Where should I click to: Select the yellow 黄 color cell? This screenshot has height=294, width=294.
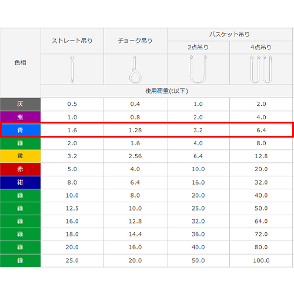coord(21,156)
